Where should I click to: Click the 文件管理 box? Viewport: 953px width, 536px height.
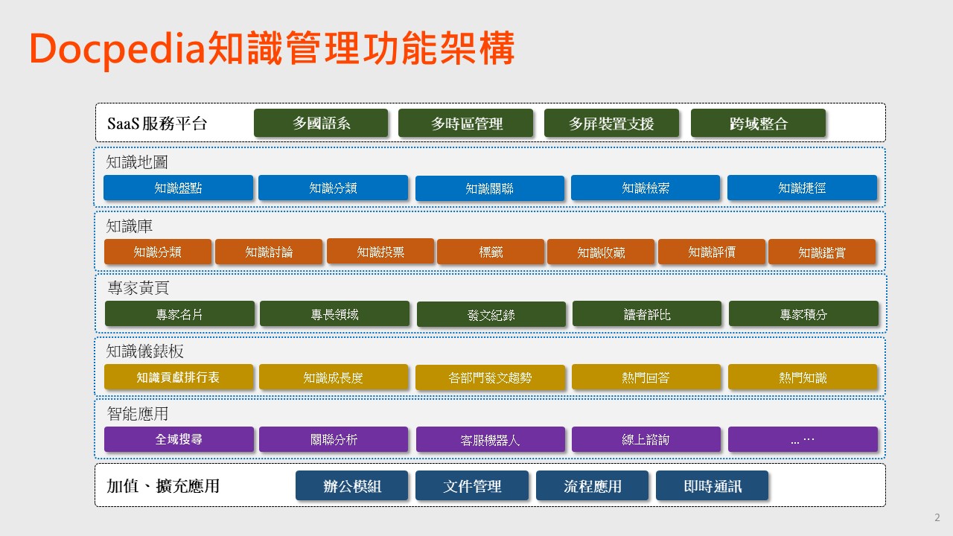coord(472,485)
